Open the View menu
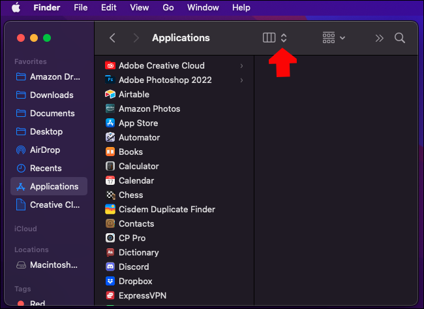Image resolution: width=424 pixels, height=309 pixels. pos(139,7)
